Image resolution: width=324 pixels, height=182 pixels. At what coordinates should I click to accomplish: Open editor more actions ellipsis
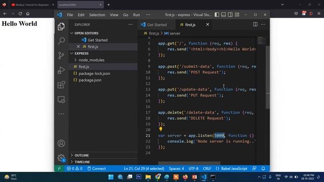(x=263, y=24)
